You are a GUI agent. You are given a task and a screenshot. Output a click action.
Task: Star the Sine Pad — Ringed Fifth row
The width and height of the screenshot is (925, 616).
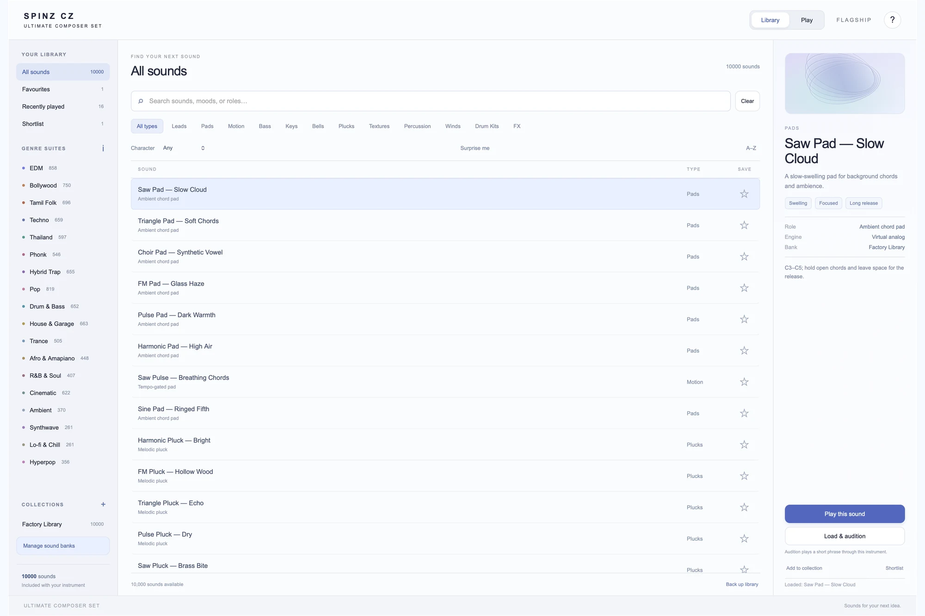click(x=744, y=414)
